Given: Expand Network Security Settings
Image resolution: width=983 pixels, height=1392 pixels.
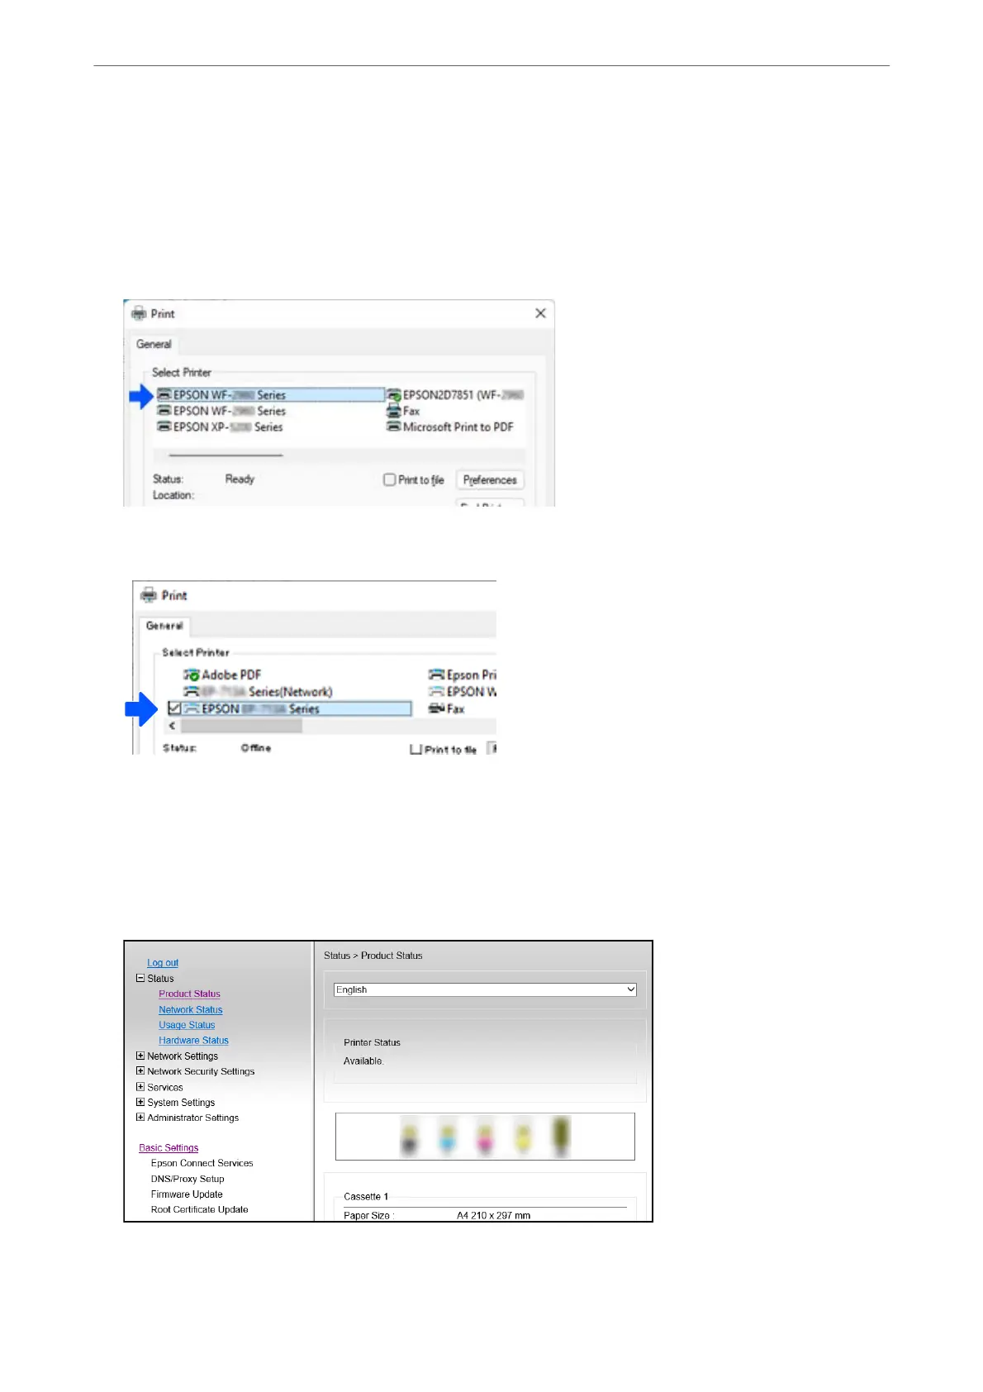Looking at the screenshot, I should pos(140,1070).
